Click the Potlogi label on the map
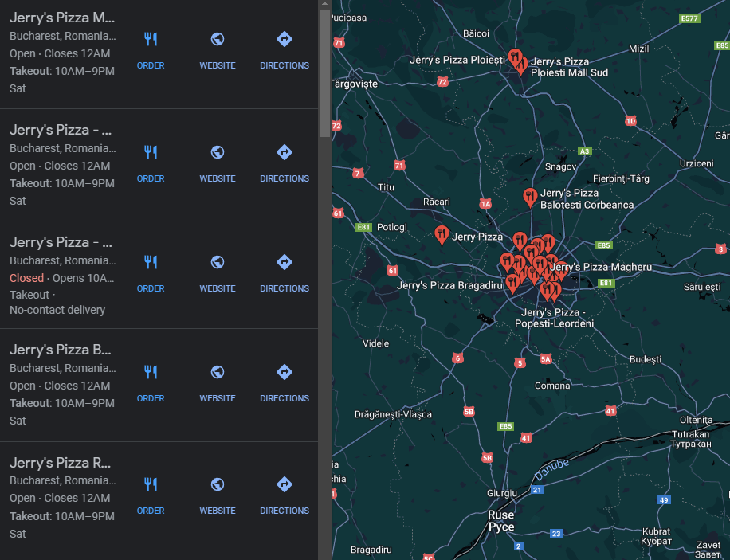Screen dimensions: 730x560 click(x=391, y=227)
